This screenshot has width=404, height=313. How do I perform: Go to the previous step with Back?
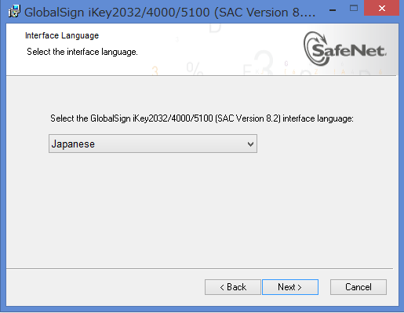coord(233,287)
